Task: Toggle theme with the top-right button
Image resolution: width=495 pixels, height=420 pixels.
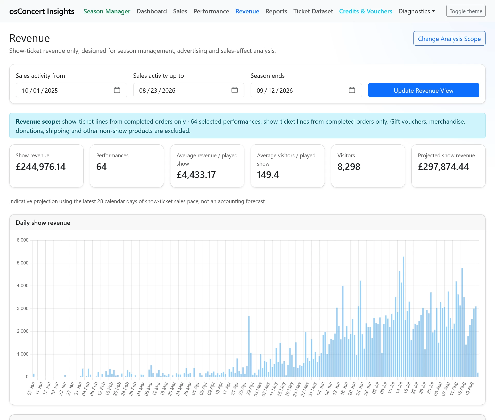Action: [x=466, y=11]
